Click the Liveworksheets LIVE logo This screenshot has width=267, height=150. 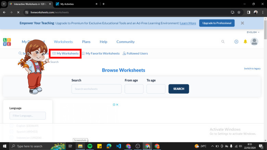click(x=7, y=42)
